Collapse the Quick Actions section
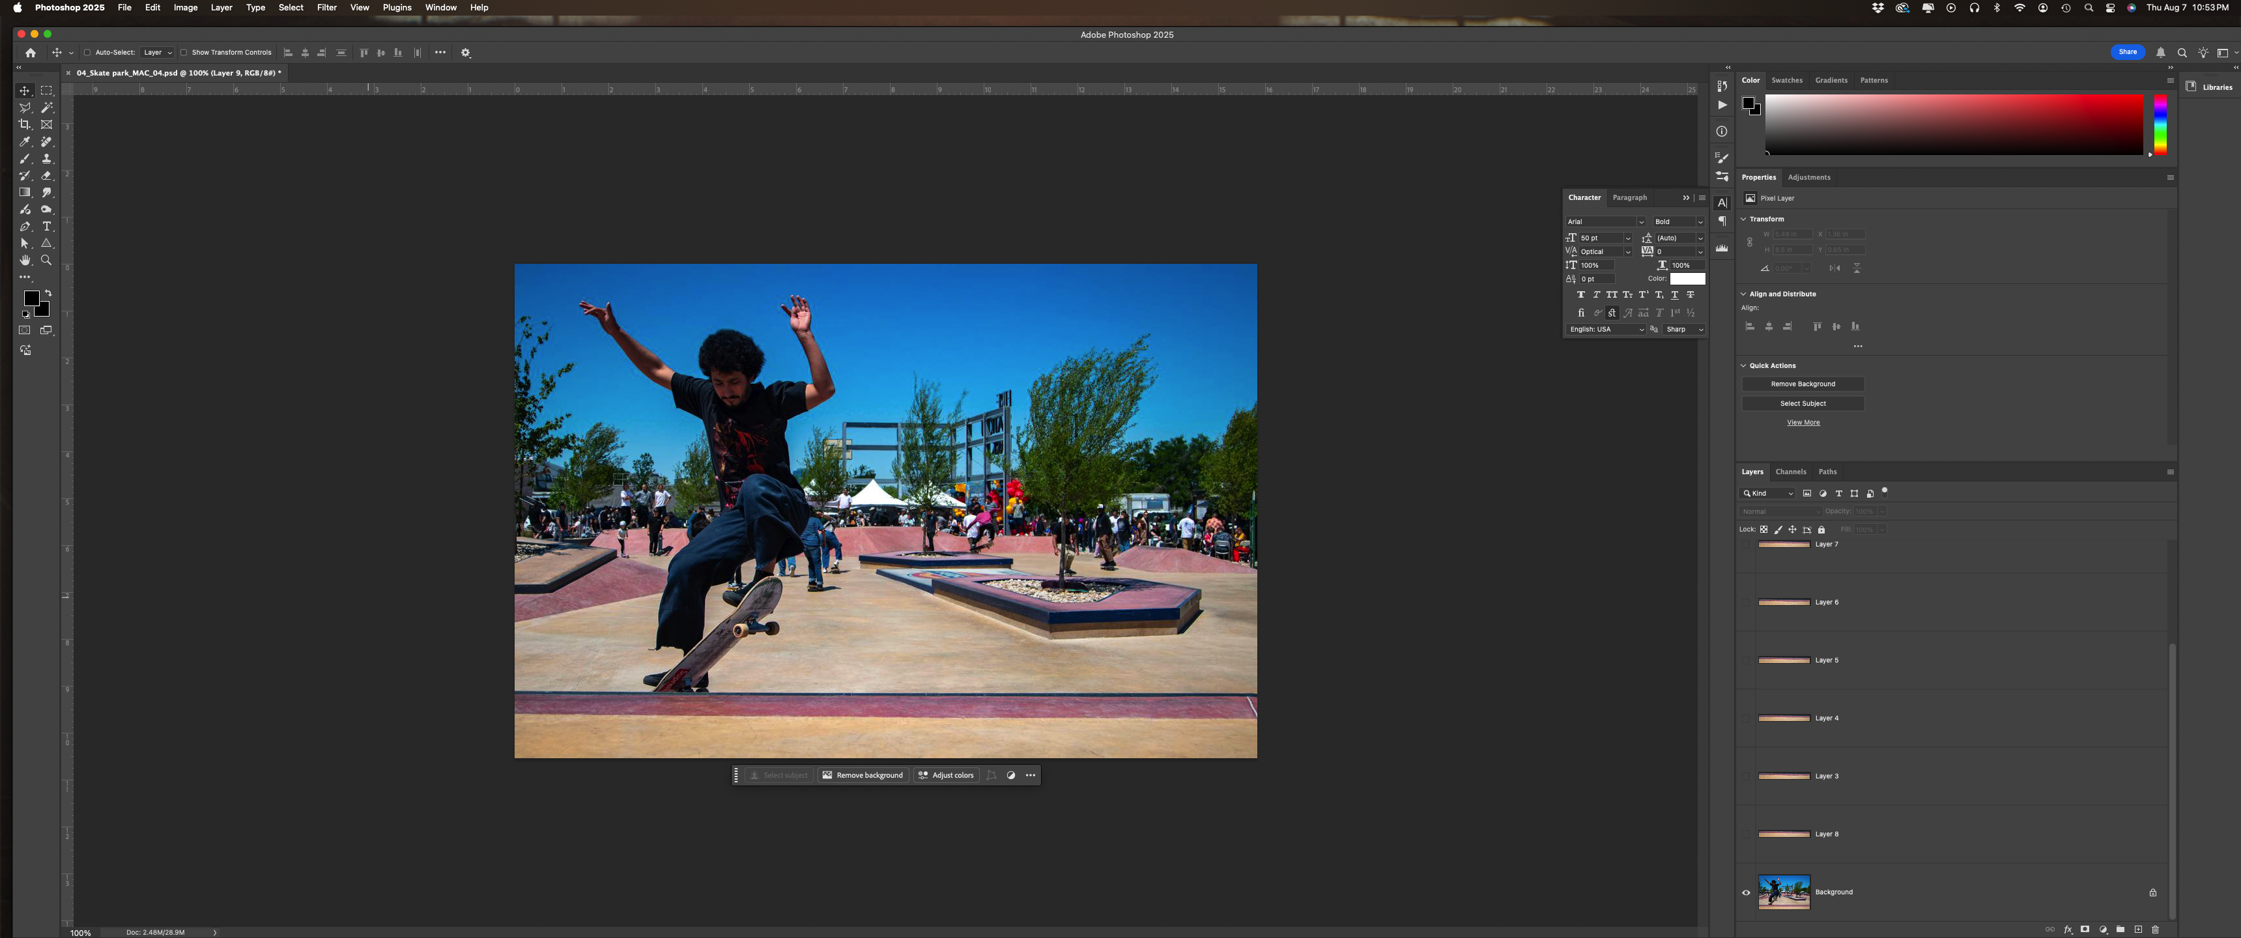This screenshot has width=2241, height=938. point(1743,365)
